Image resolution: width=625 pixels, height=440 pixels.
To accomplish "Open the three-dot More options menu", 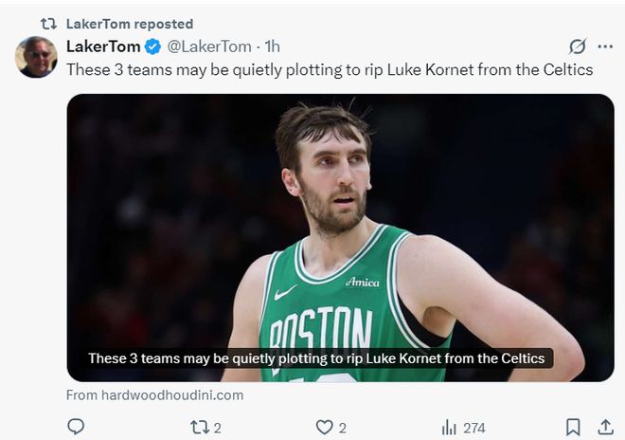I will click(605, 46).
